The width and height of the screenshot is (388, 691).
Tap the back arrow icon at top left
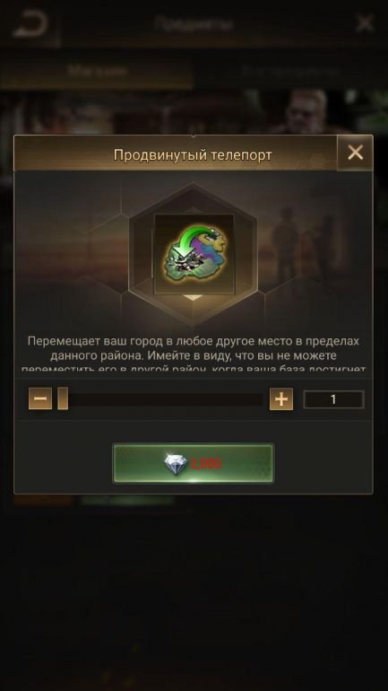pos(30,23)
